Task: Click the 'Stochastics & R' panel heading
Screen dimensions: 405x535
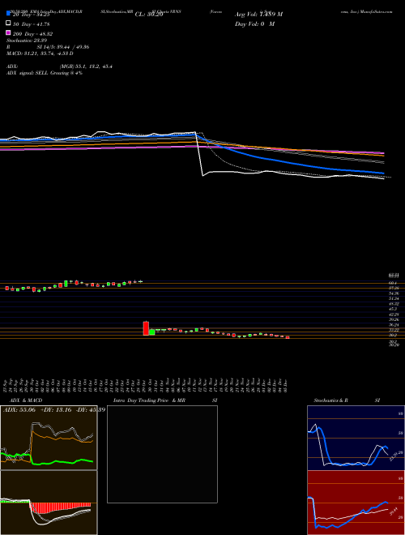Action: click(x=330, y=400)
